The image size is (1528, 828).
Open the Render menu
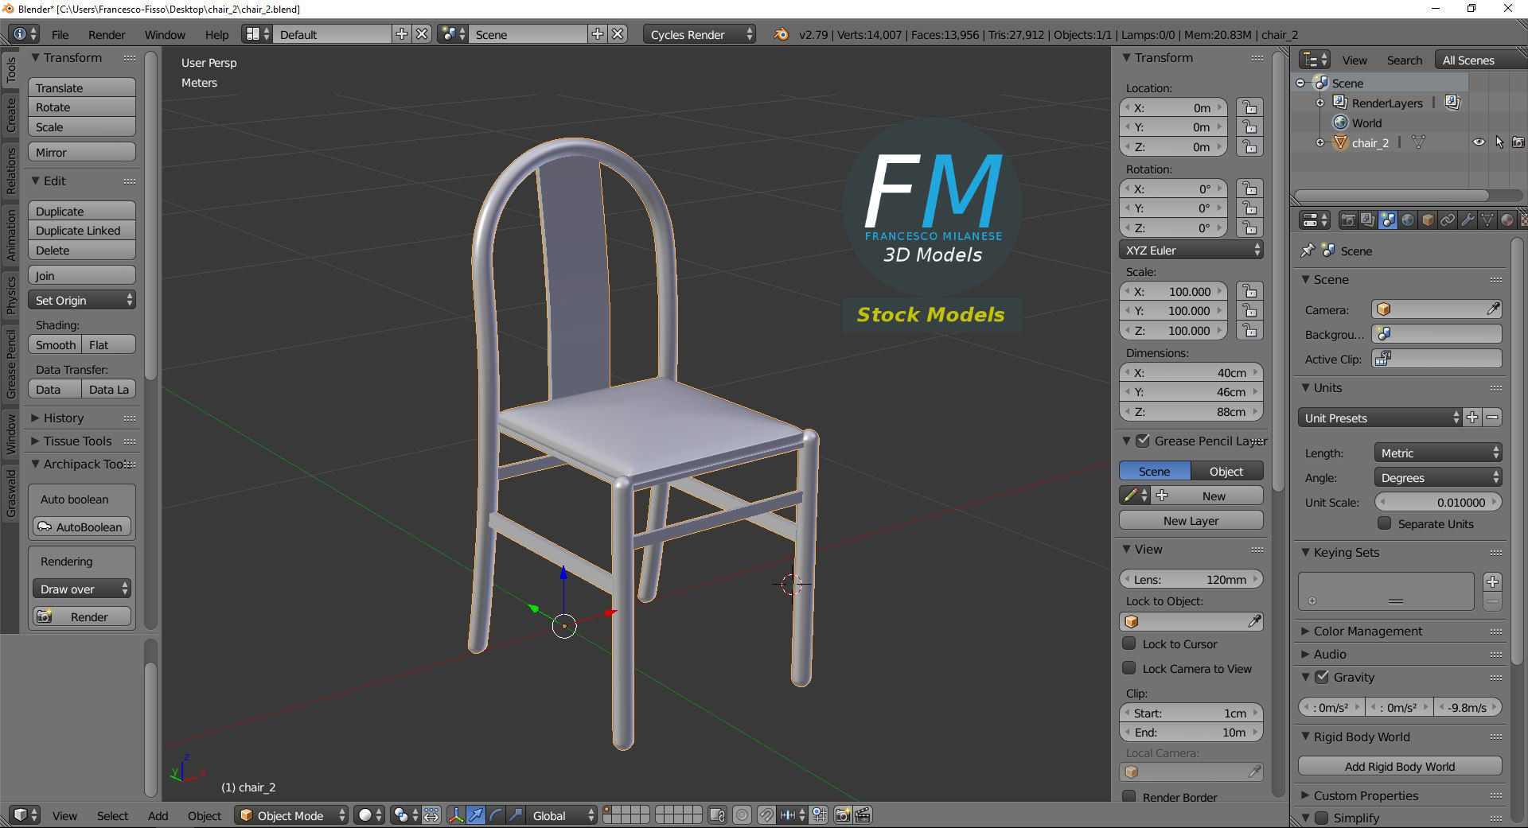(107, 34)
